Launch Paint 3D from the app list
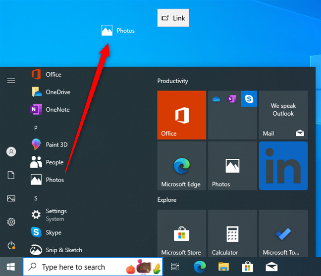321x276 pixels. 50,144
